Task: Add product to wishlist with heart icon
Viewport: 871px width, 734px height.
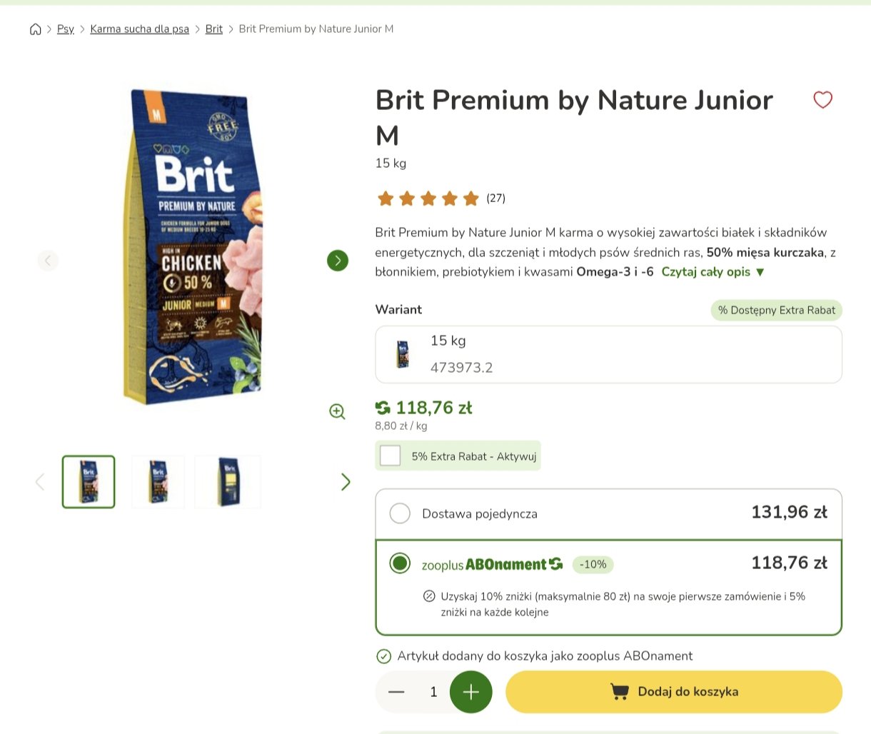Action: click(822, 100)
